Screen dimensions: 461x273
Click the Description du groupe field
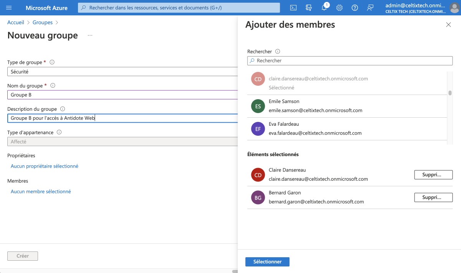click(x=122, y=118)
